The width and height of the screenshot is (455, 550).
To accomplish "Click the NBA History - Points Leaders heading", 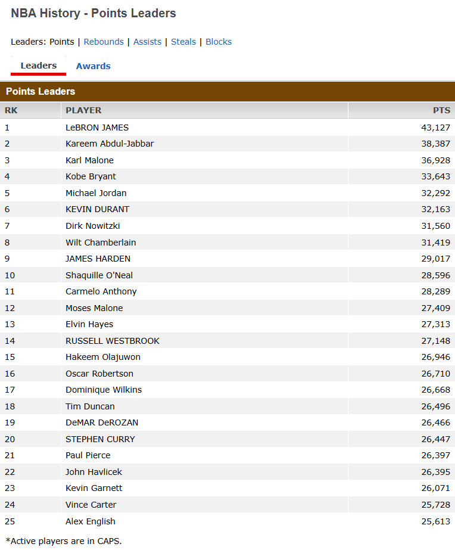I will tap(94, 13).
